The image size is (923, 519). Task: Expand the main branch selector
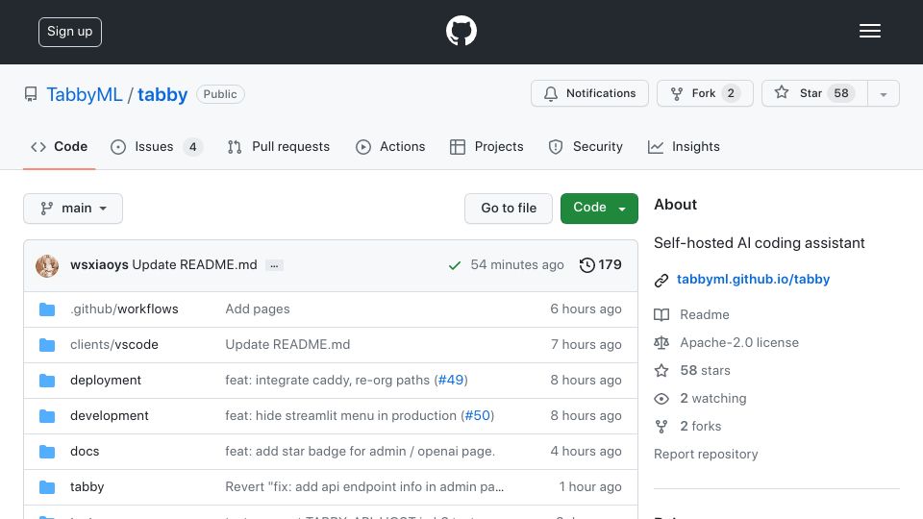[73, 209]
